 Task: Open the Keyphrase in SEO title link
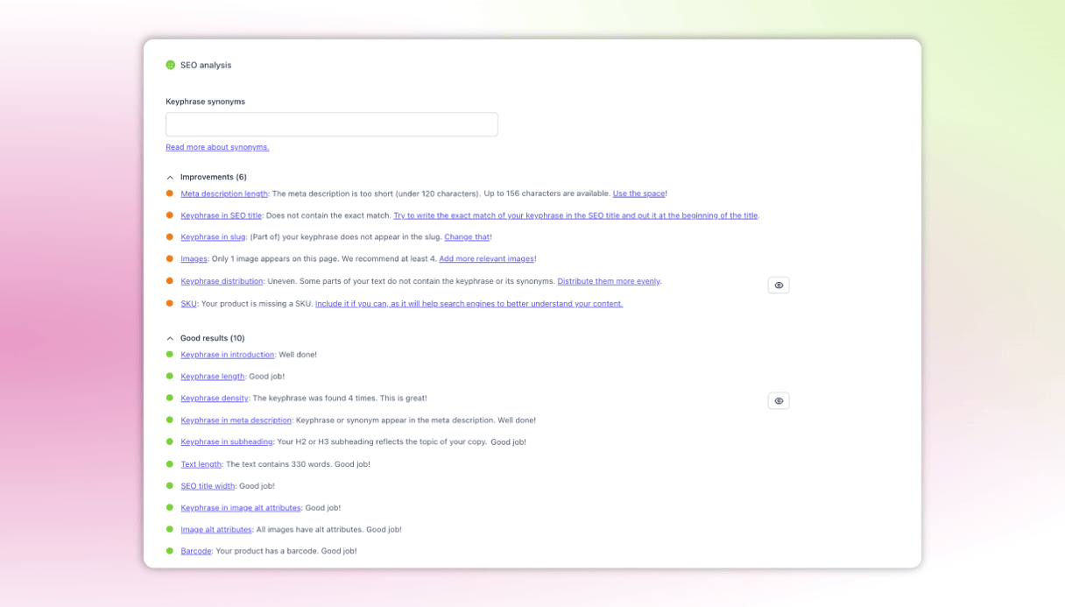221,215
